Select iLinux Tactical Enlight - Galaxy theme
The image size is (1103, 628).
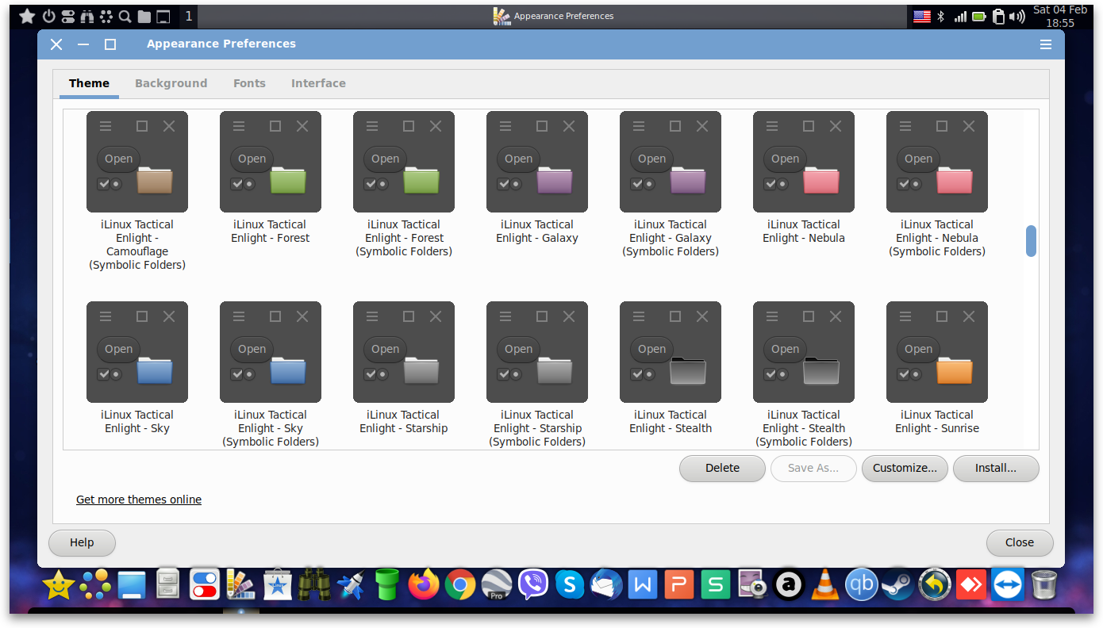(x=537, y=178)
